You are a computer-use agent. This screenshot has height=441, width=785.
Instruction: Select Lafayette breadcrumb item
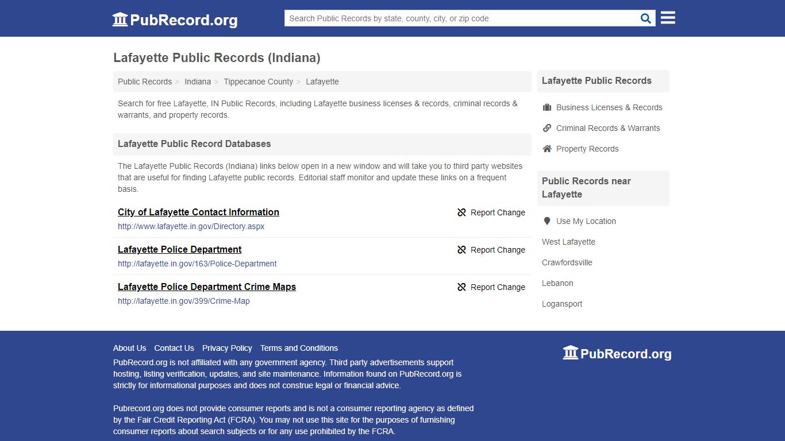click(322, 82)
